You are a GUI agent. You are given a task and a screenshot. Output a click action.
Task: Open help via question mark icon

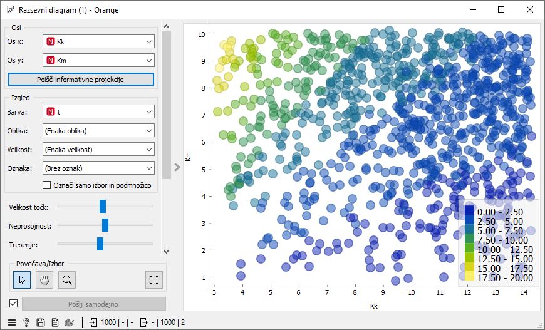click(26, 322)
